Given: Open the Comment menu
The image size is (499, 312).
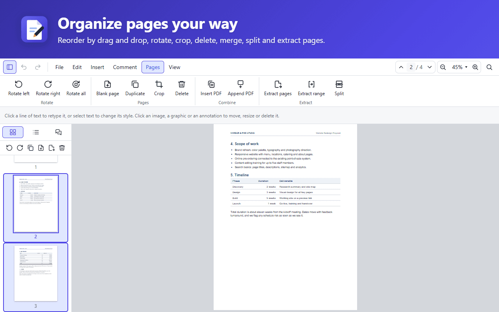Looking at the screenshot, I should (125, 67).
